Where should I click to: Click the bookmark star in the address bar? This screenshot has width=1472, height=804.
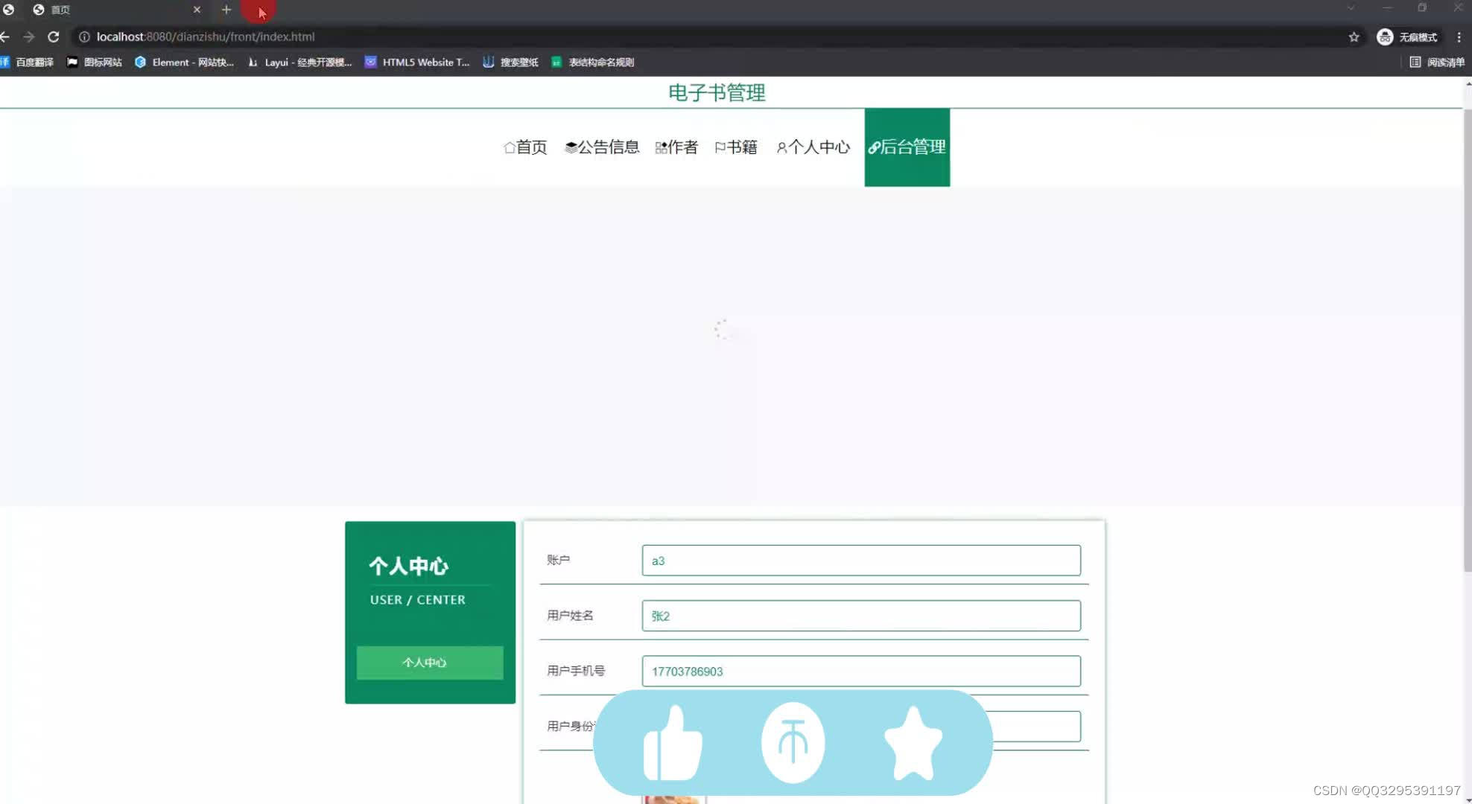coord(1352,36)
